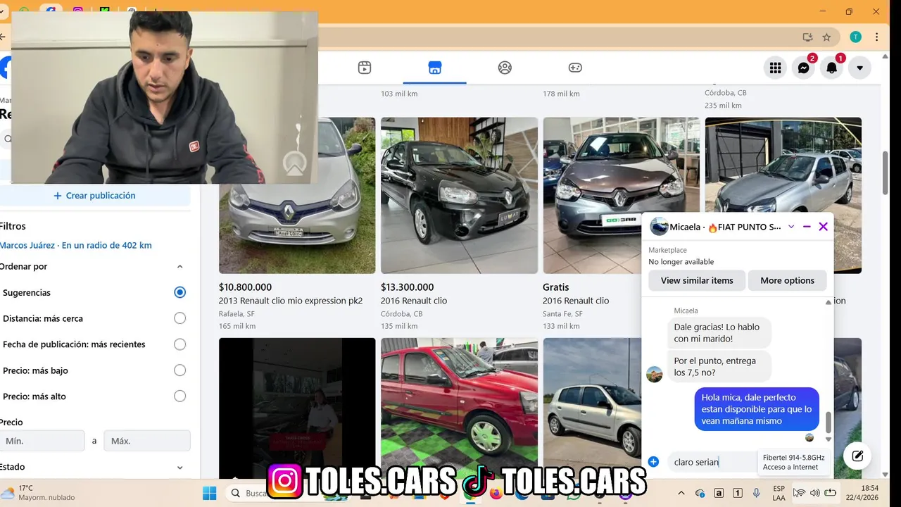Viewport: 901px width, 507px height.
Task: Open the black 2016 Renault Clio photo
Action: point(459,195)
